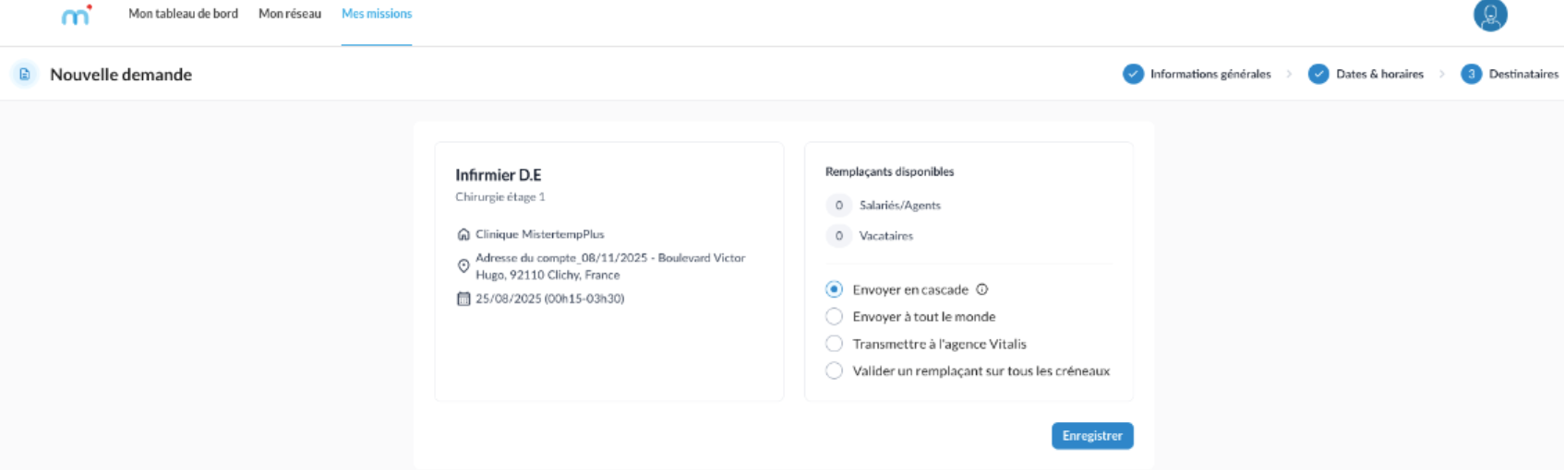Go to Mon réseau
The width and height of the screenshot is (1564, 470).
(290, 14)
